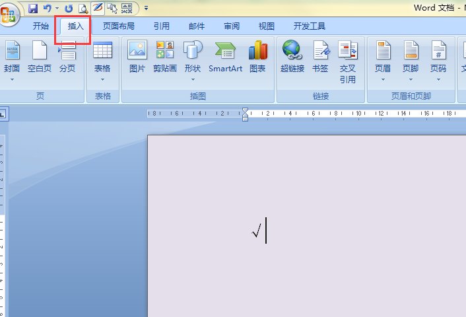Screen dimensions: 466x317
Task: Insert cross-reference (交叉引用)
Action: point(348,62)
